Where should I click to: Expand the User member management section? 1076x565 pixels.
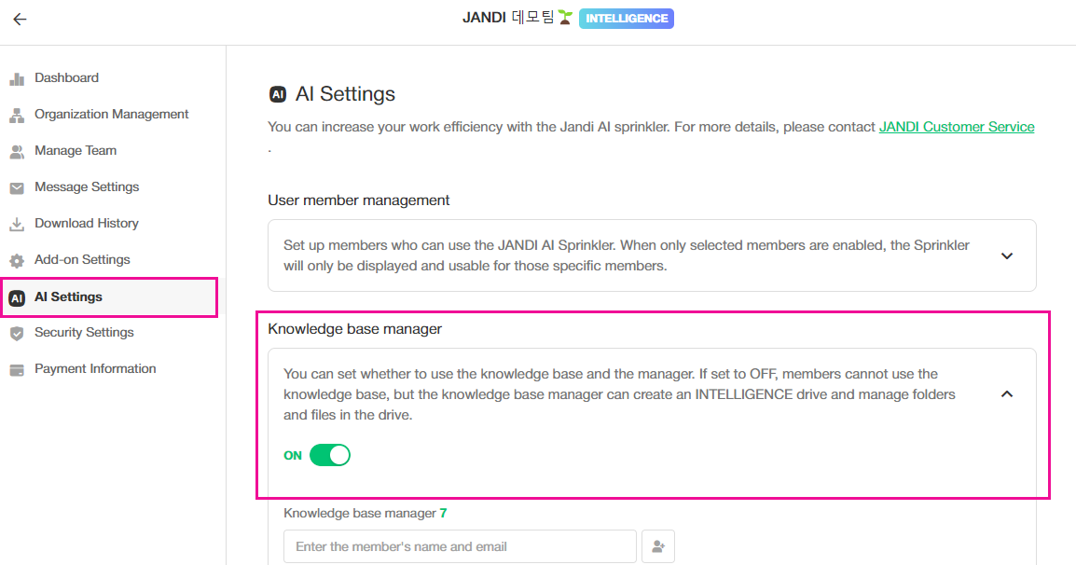(1006, 255)
